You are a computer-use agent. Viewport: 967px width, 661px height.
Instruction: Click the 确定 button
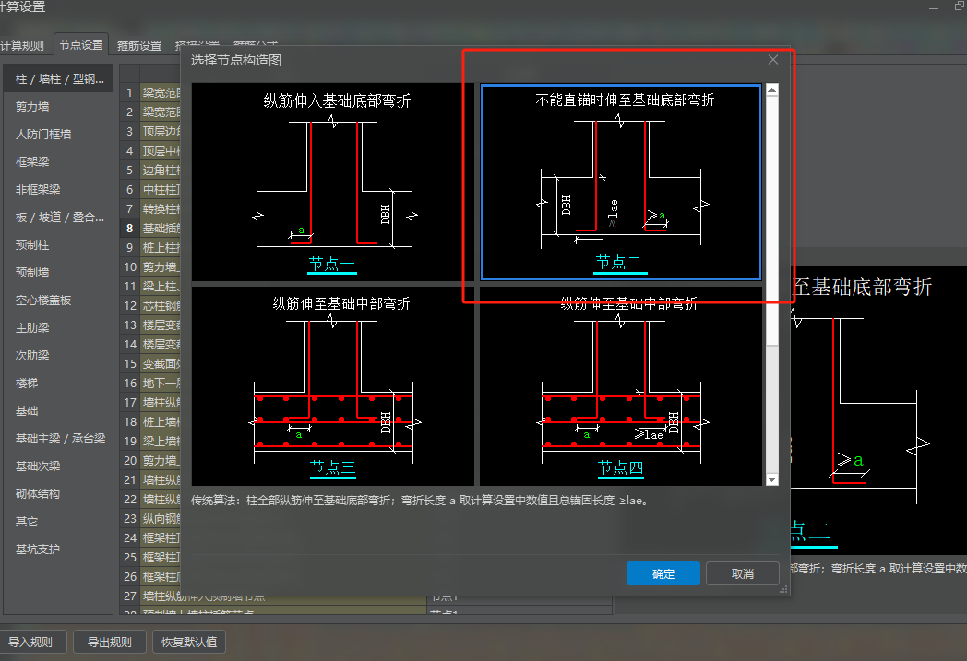[x=663, y=573]
